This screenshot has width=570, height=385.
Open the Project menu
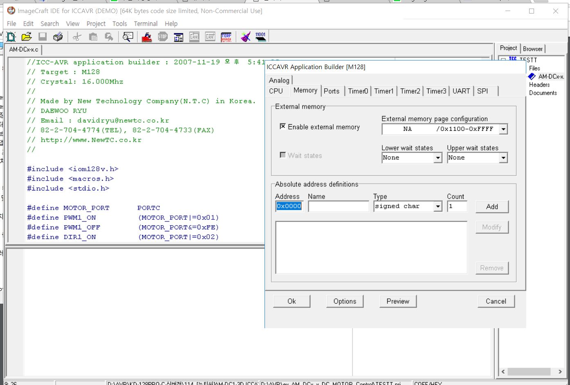point(96,24)
